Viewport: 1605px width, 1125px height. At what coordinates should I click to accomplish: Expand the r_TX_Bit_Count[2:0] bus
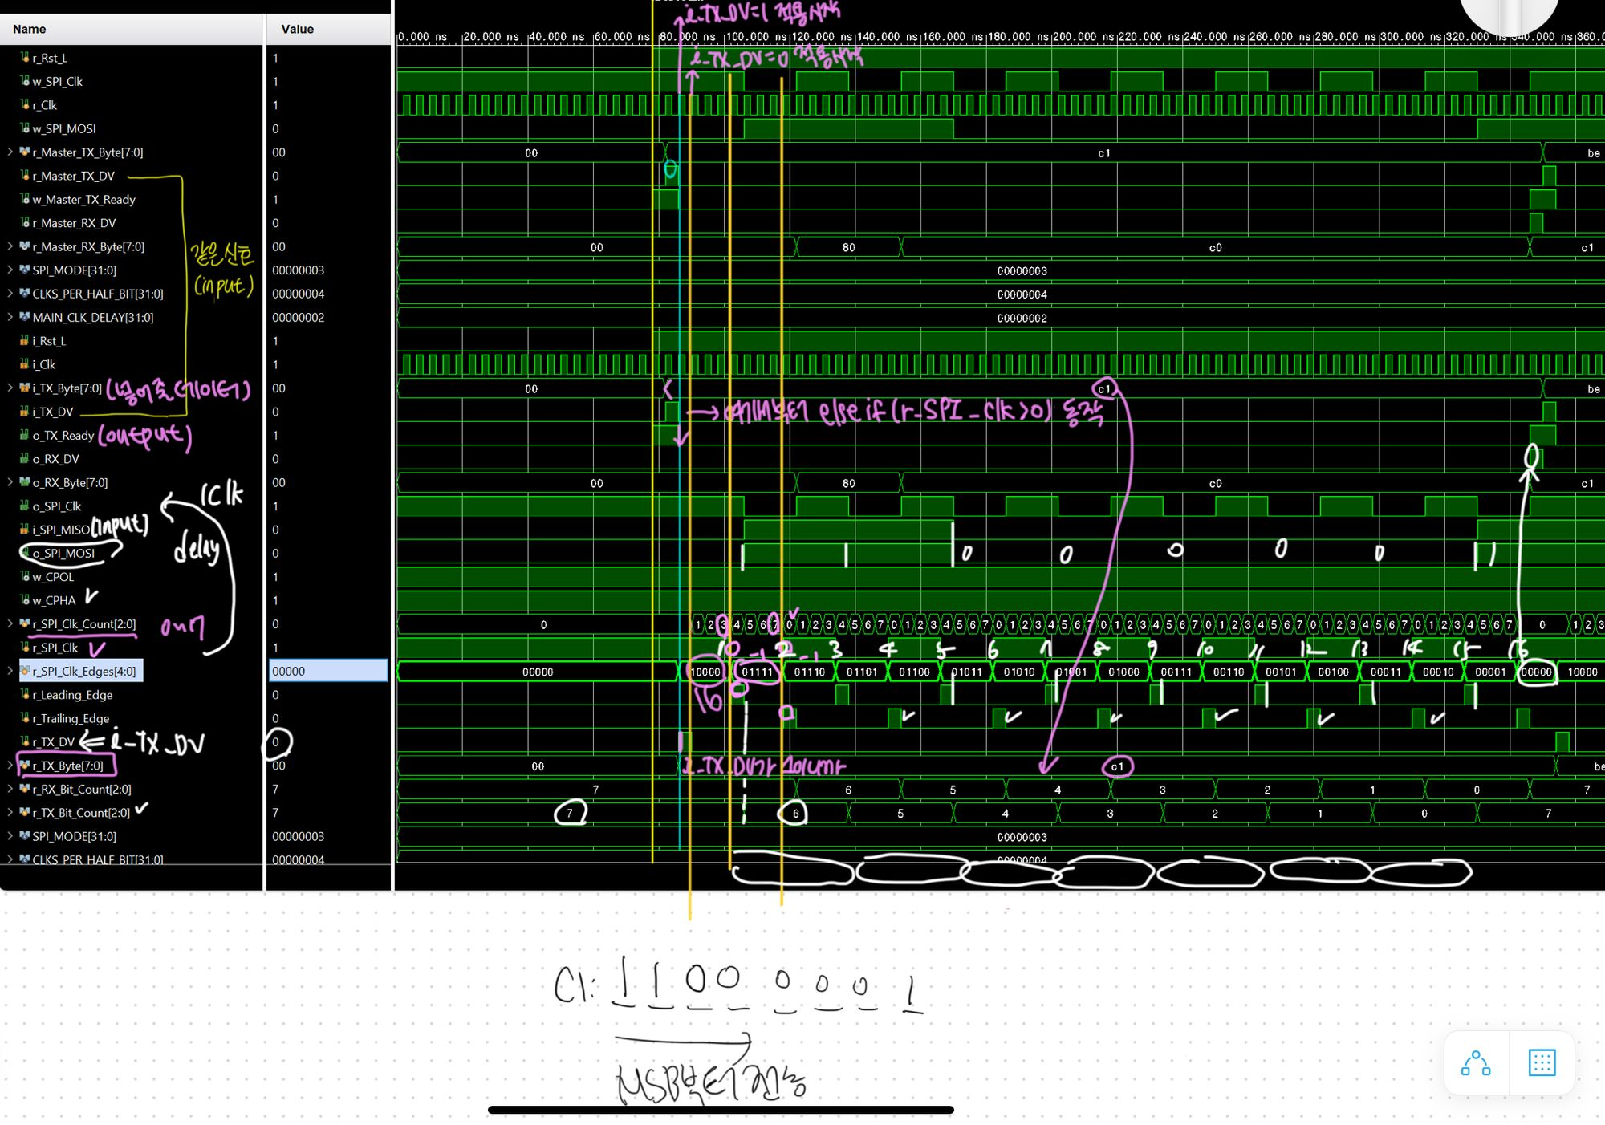tap(10, 813)
